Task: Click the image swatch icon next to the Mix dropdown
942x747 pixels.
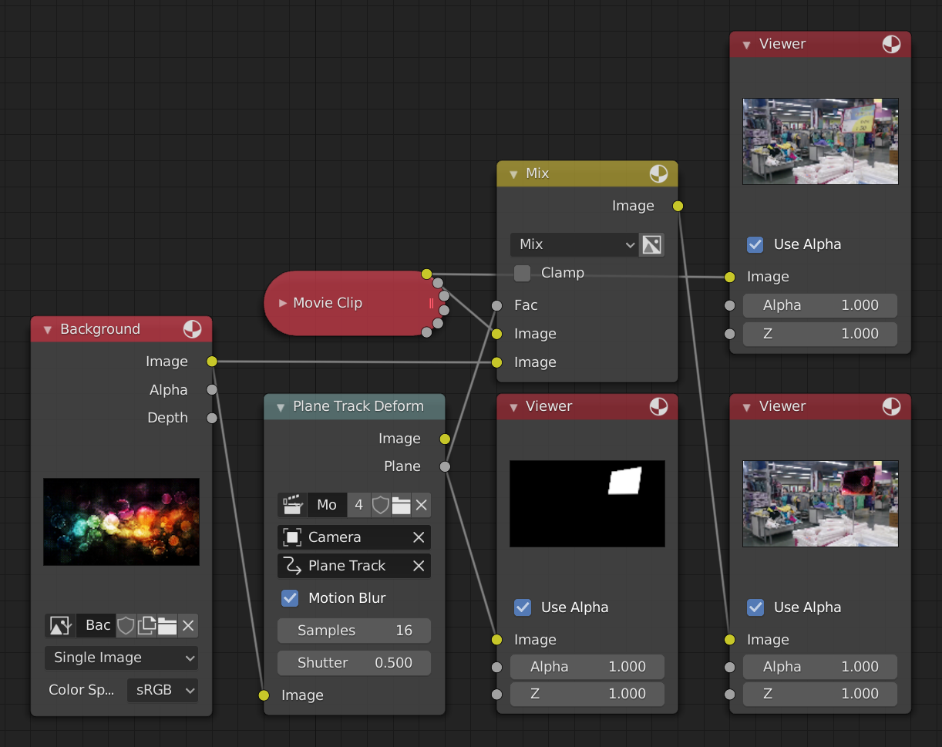Action: [x=651, y=244]
